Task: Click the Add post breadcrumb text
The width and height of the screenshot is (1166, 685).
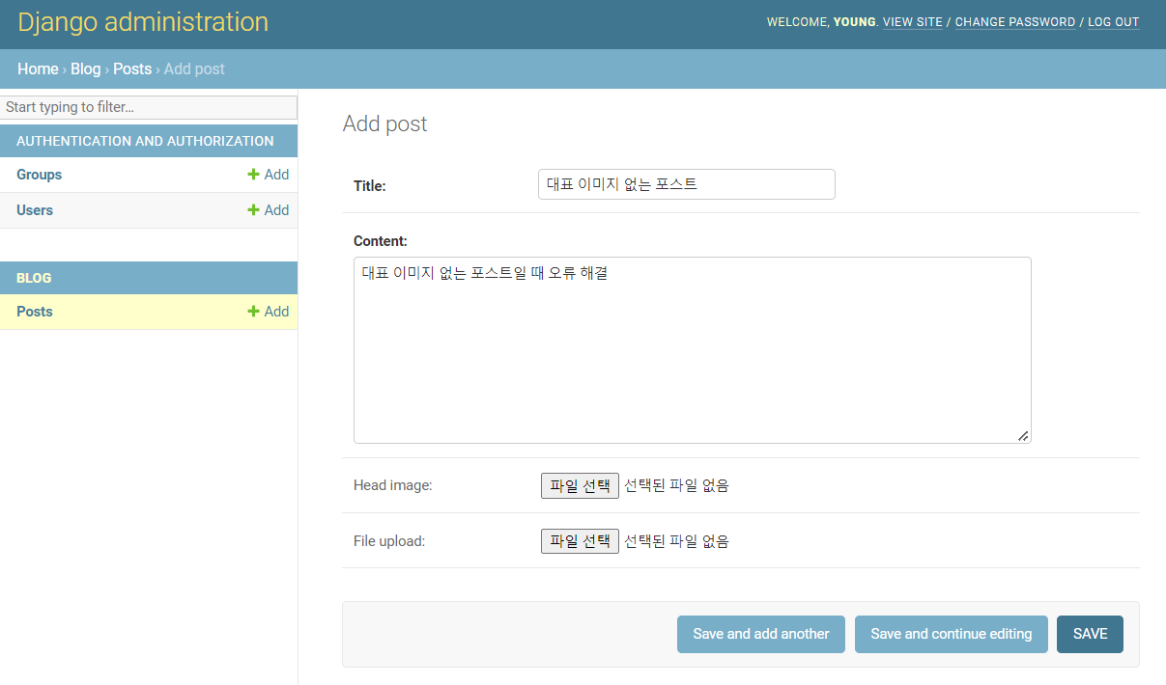Action: coord(194,69)
